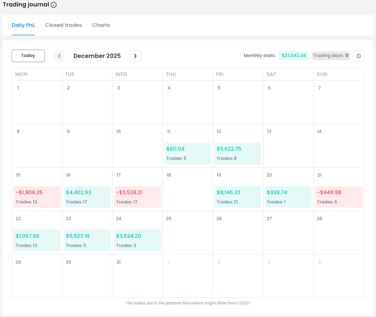376x317 pixels.
Task: Open the Charts tab
Action: click(x=101, y=25)
